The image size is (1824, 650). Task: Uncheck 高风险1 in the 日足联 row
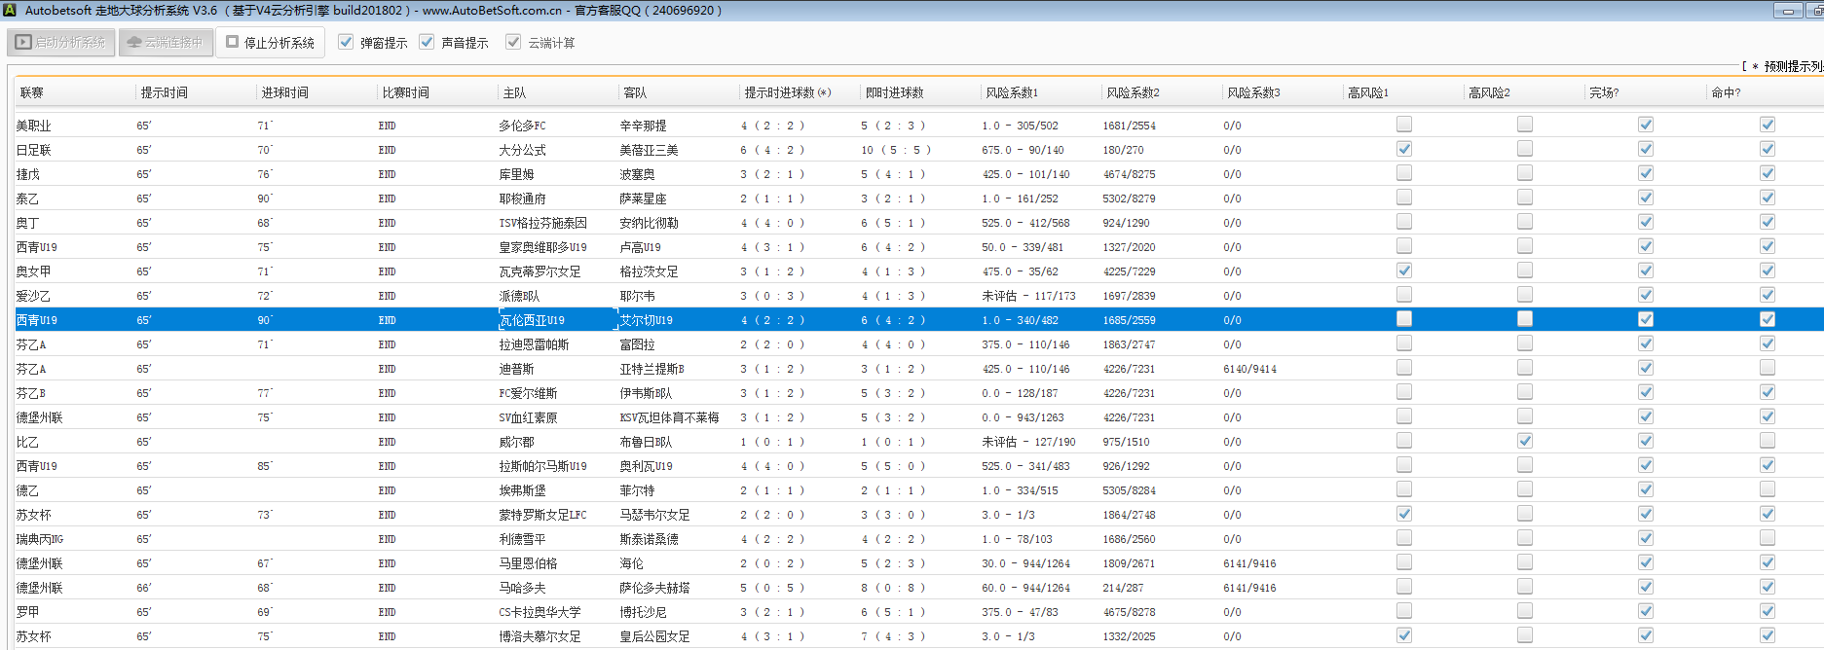(x=1403, y=149)
